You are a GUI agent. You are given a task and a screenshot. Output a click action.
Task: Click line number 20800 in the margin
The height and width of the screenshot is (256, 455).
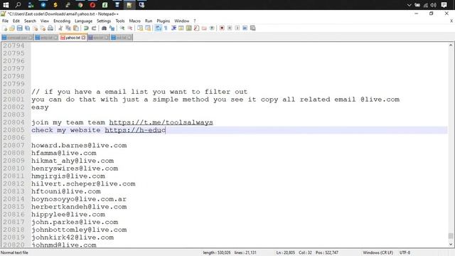(x=14, y=92)
